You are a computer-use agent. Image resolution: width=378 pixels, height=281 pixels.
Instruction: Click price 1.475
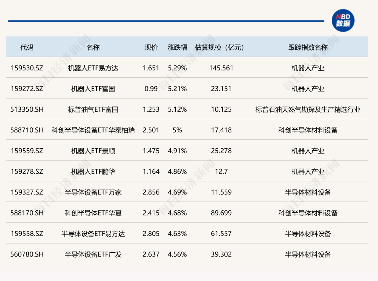coord(151,151)
